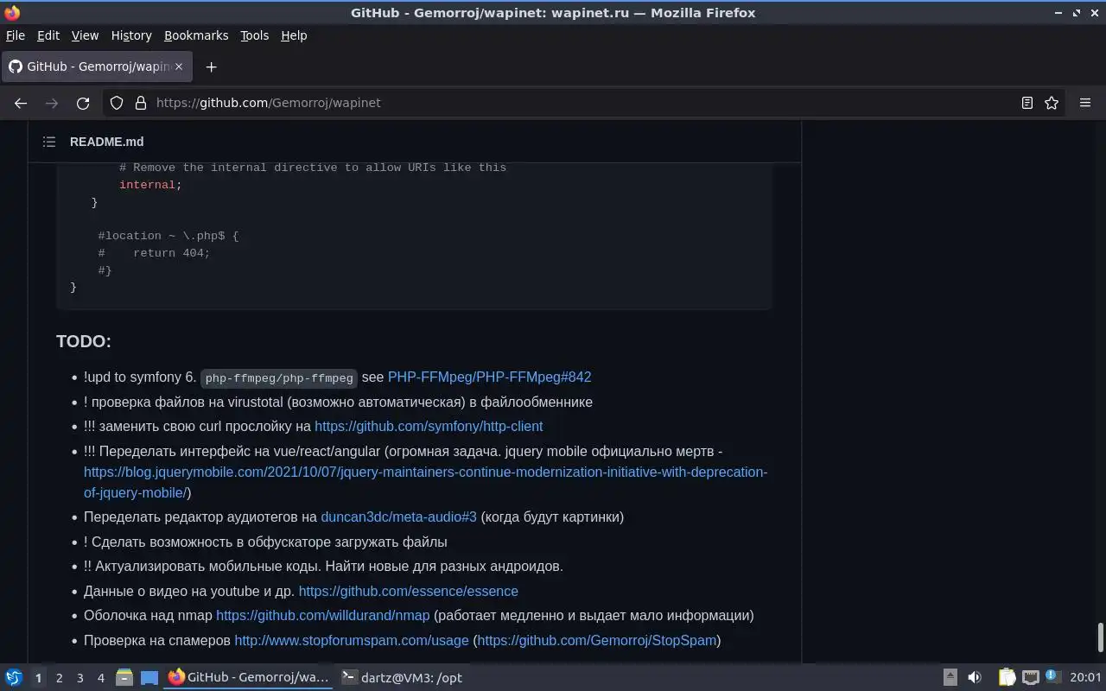Open the Firefox hamburger application menu
1106x691 pixels.
pos(1085,103)
